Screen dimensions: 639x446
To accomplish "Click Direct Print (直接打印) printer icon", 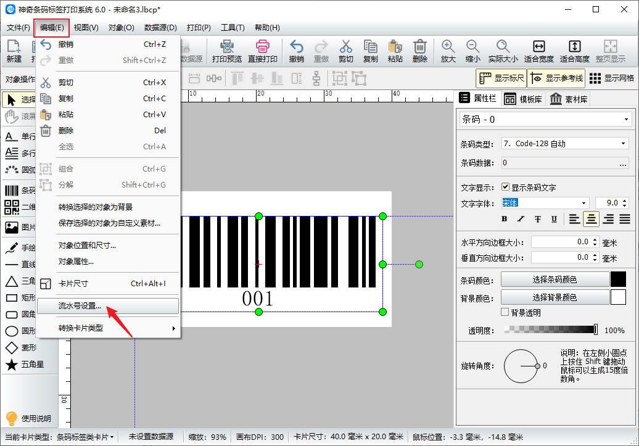I will 263,51.
